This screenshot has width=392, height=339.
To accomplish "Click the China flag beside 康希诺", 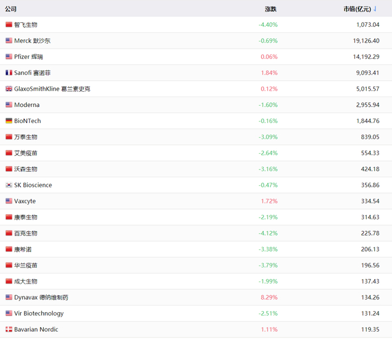I will point(9,249).
